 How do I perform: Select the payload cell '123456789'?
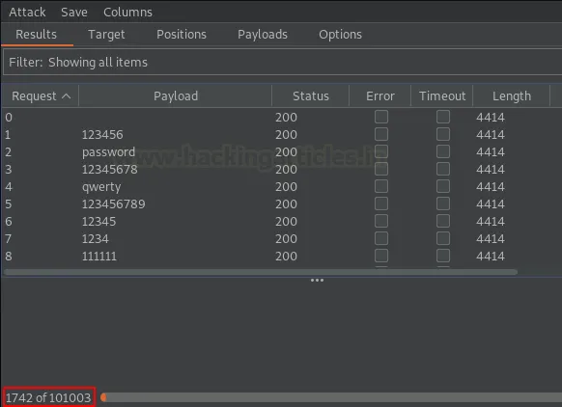click(114, 204)
